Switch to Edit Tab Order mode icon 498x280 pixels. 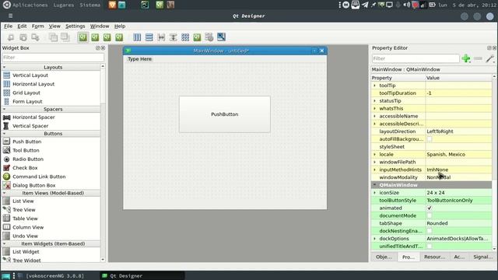pos(119,37)
